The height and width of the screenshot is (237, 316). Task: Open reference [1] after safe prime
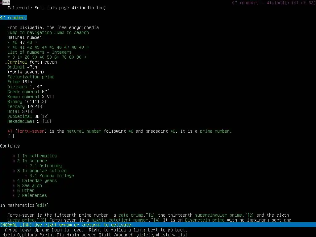pos(152,215)
